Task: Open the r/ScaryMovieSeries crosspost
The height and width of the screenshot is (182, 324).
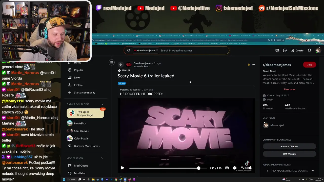Action: (x=130, y=90)
